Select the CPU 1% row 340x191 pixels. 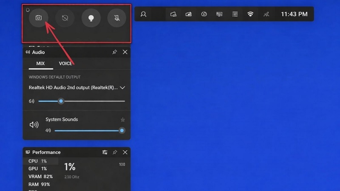[x=40, y=161]
